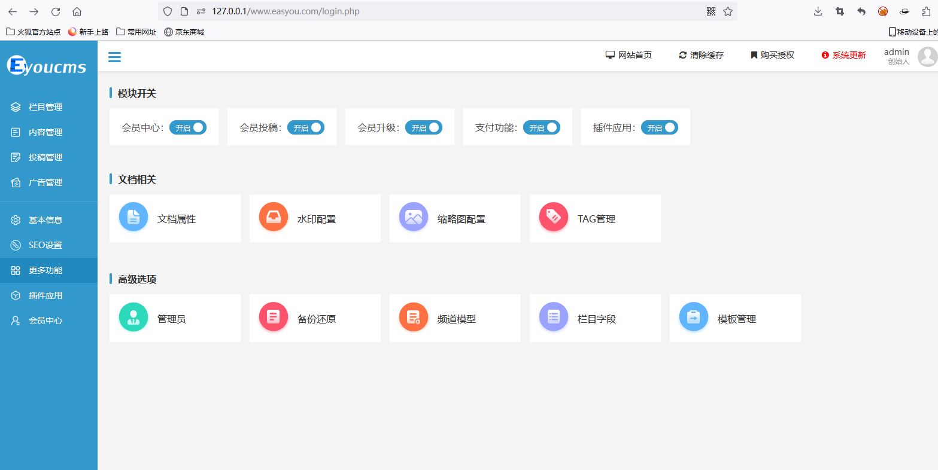This screenshot has width=938, height=470.
Task: Open 内容管理 in the sidebar
Action: pos(48,132)
